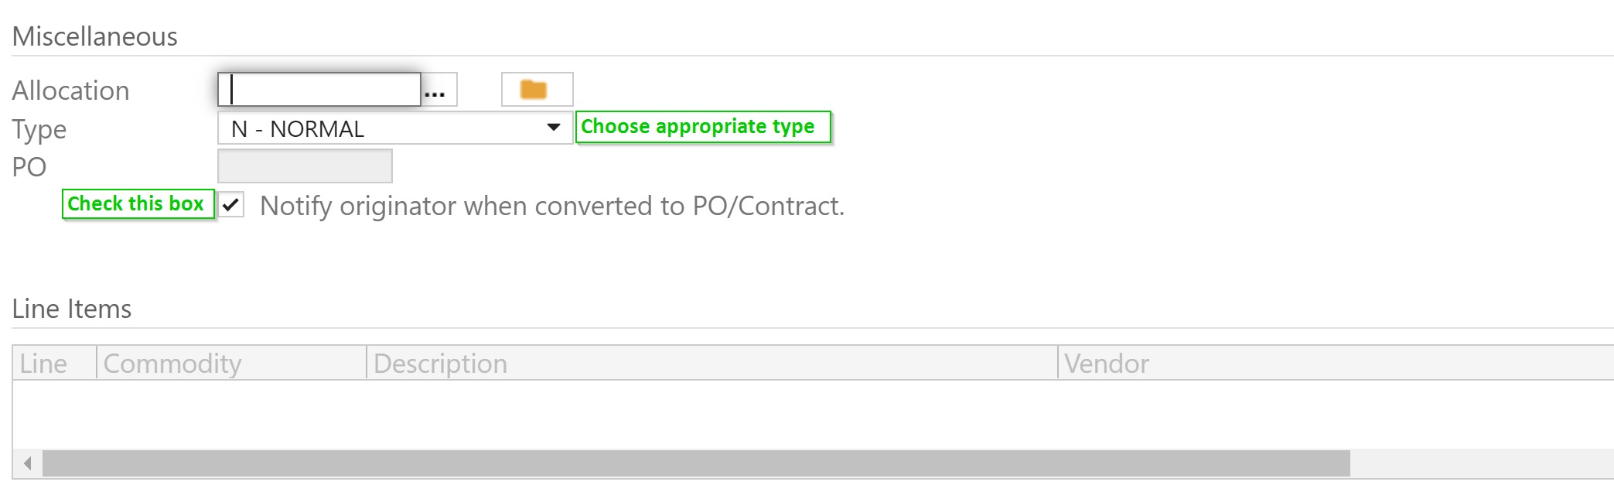Screen dimensions: 1614x492
Task: Focus the Allocation text input field
Action: click(319, 90)
